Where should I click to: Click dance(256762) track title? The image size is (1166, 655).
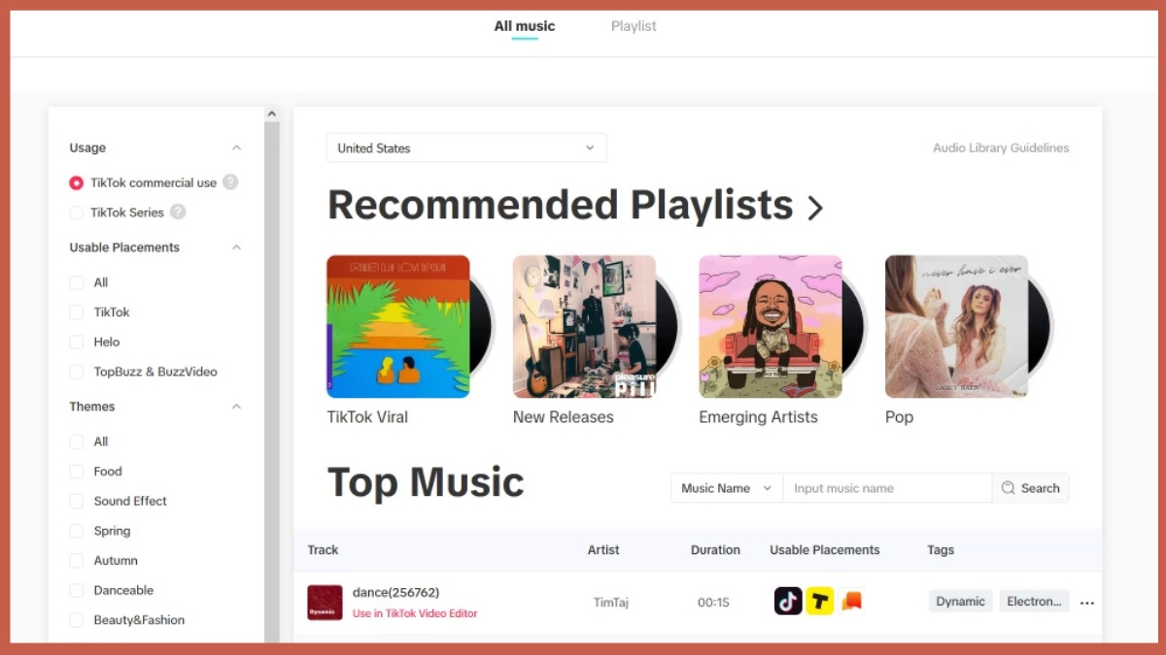pyautogui.click(x=396, y=592)
